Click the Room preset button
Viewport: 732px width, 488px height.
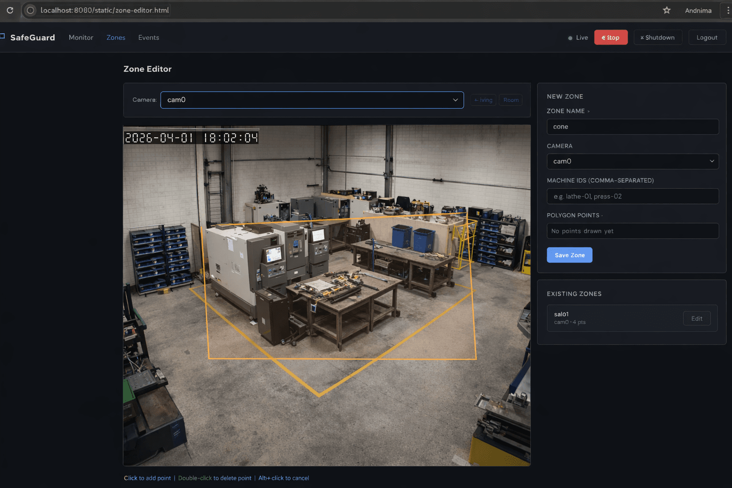click(x=511, y=100)
